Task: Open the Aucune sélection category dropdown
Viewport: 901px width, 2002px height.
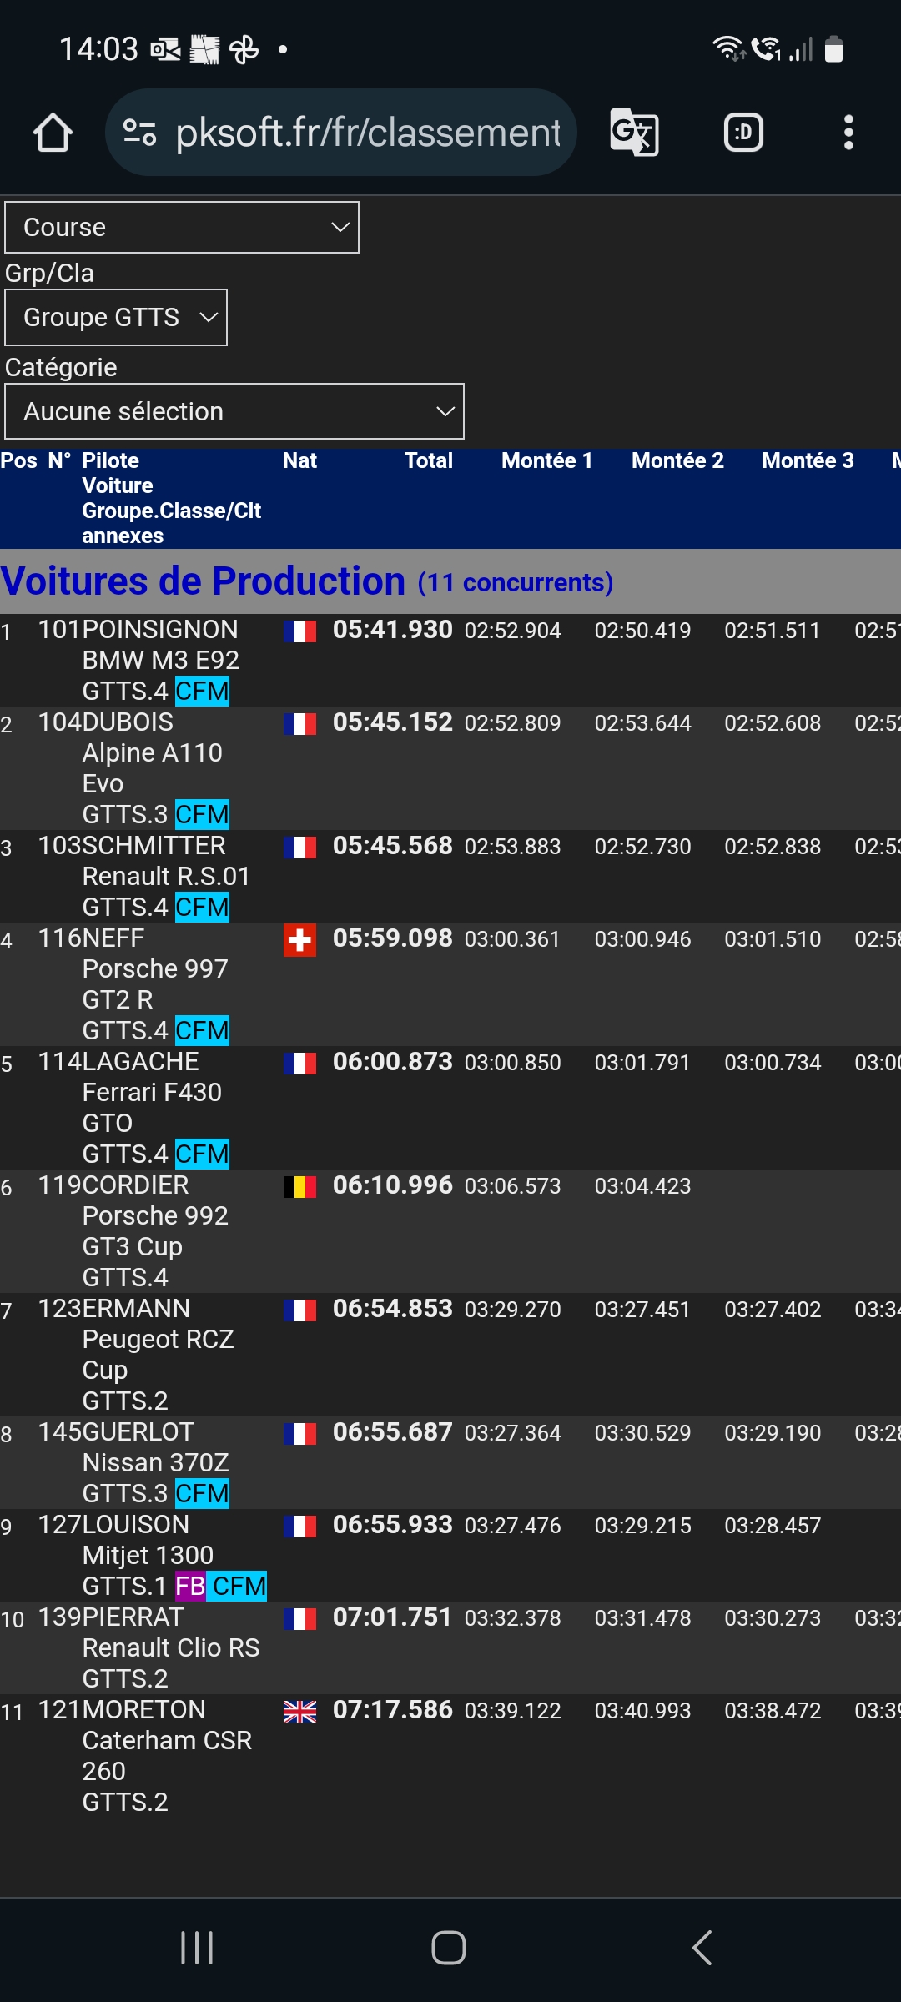Action: 234,411
